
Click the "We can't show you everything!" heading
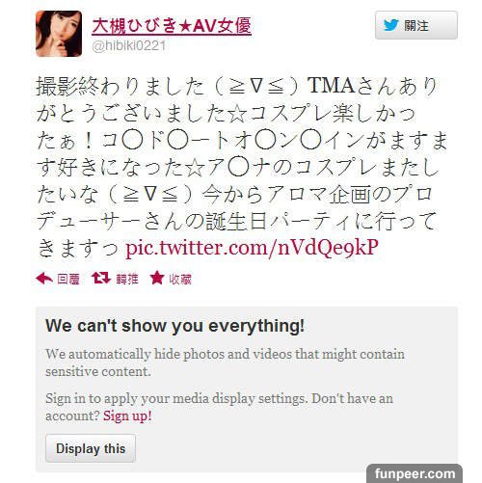[175, 326]
